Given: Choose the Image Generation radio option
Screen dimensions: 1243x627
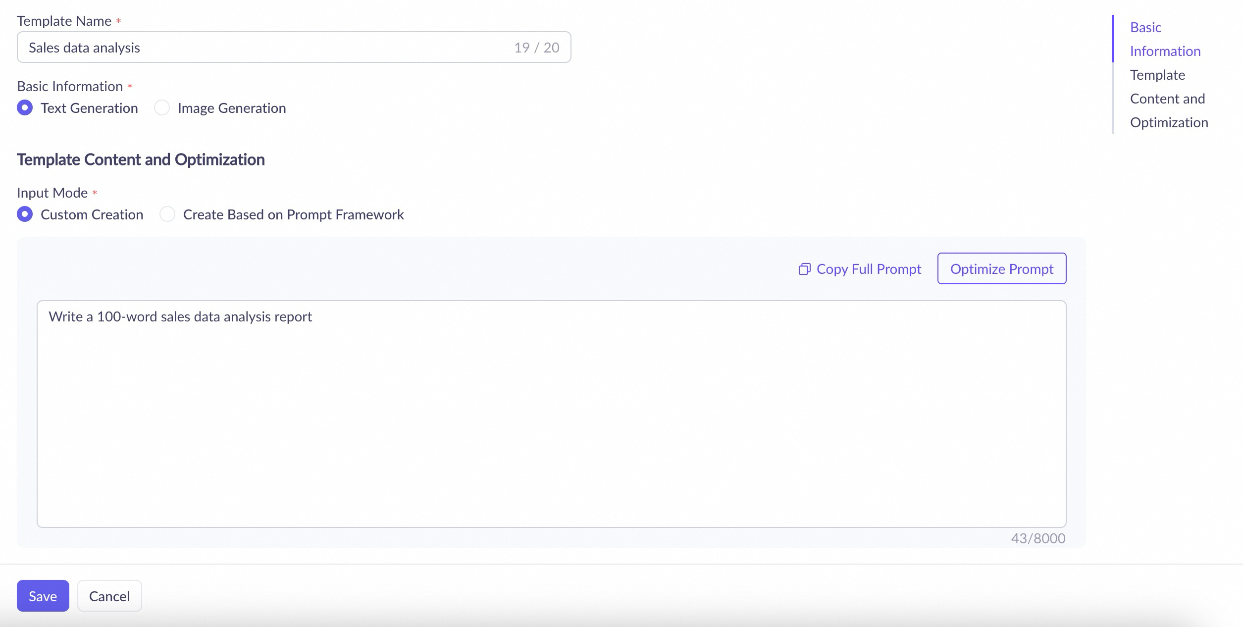Looking at the screenshot, I should (162, 107).
